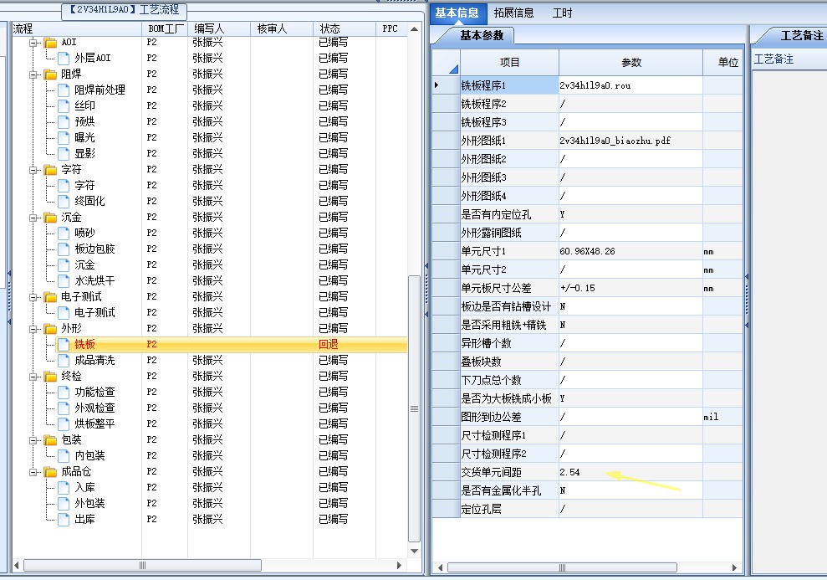Edit the 单元尺寸1 value 60.96X48.26
This screenshot has width=827, height=580.
click(x=630, y=251)
